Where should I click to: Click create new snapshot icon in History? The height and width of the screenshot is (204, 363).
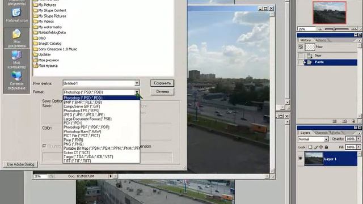[344, 121]
